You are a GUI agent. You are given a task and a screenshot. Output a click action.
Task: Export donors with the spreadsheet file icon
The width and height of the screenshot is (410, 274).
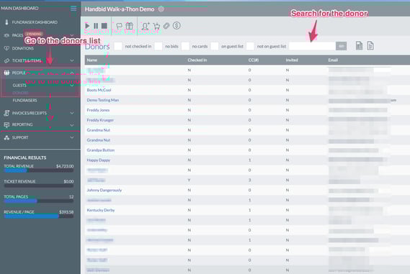coord(360,46)
